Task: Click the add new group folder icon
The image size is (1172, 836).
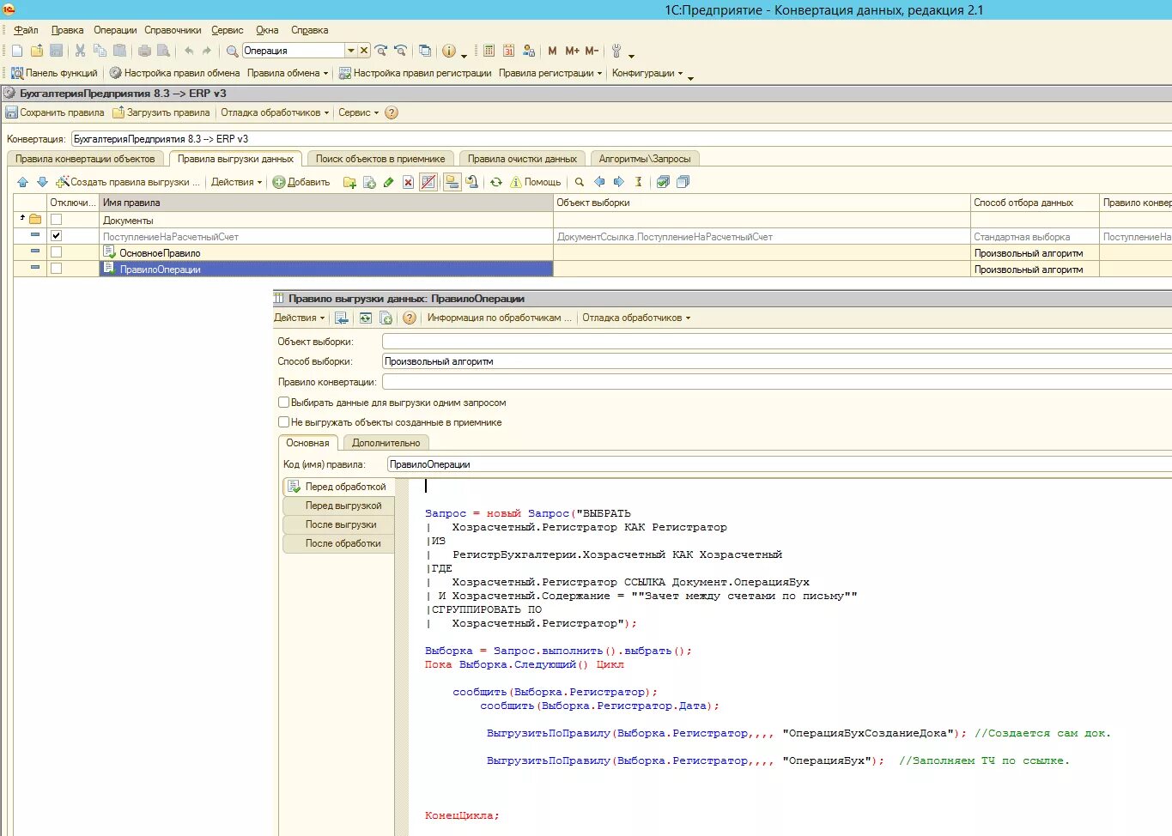Action: (349, 182)
